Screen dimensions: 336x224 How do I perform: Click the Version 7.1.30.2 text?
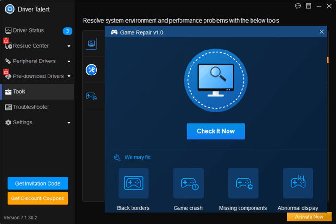coord(20,218)
